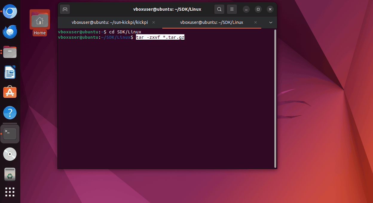373x203 pixels.
Task: Switch to the sun-kickpi terminal tab
Action: [109, 22]
